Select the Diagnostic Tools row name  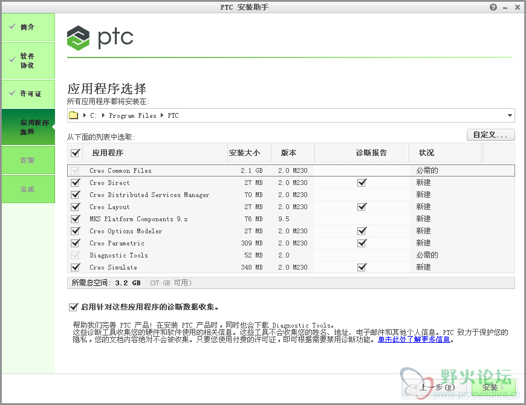pyautogui.click(x=119, y=255)
